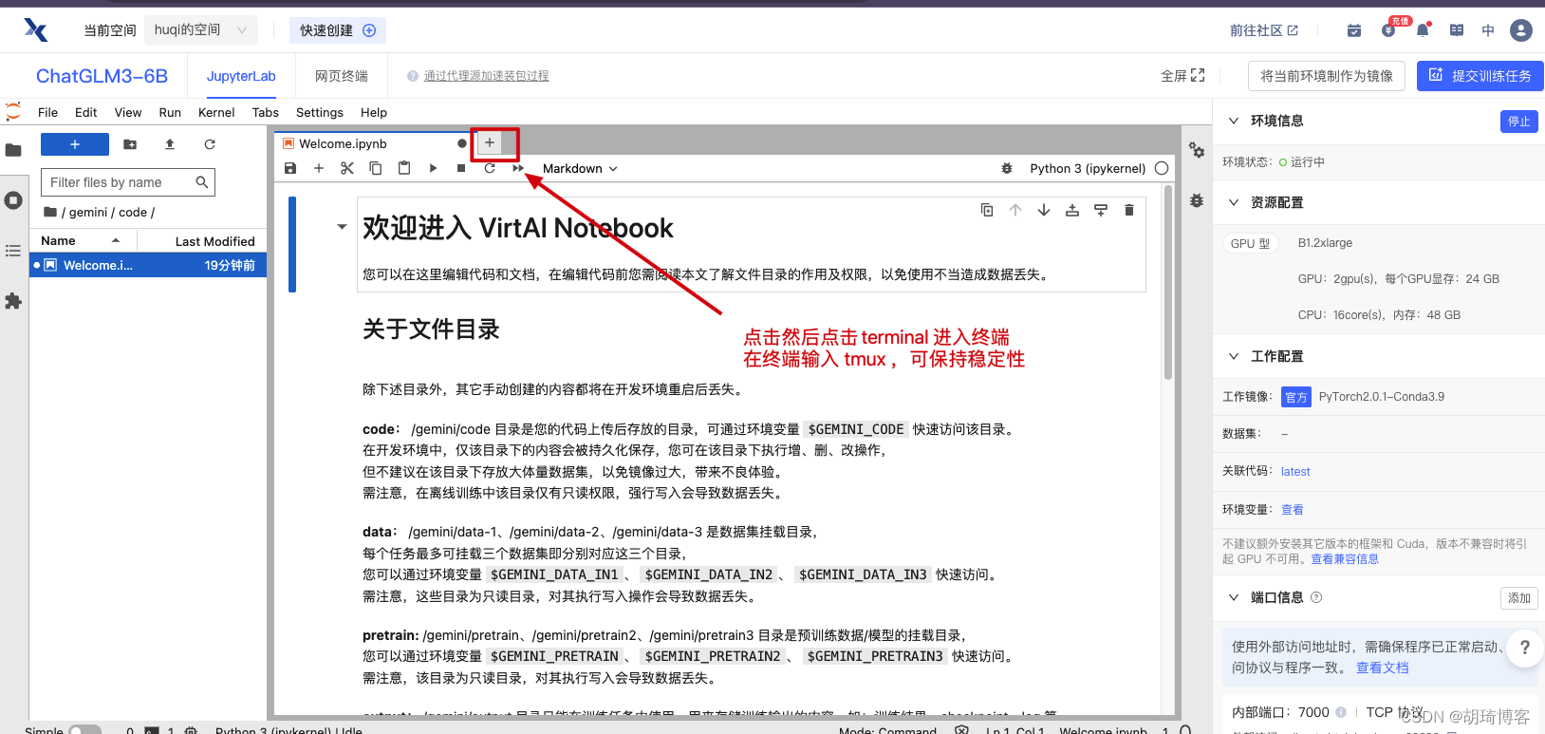Open calendar check-in icon in header
Screen dimensions: 1545x734
[1354, 30]
